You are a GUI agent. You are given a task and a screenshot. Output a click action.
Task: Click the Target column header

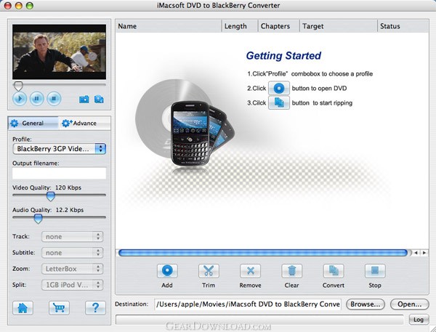(339, 26)
